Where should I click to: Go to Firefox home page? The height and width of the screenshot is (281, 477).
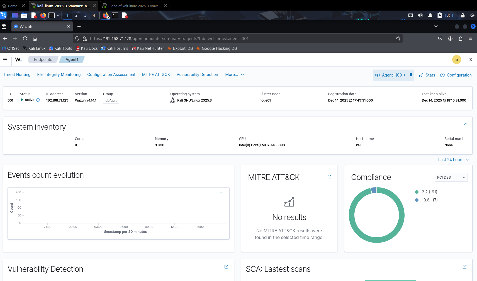pos(35,38)
